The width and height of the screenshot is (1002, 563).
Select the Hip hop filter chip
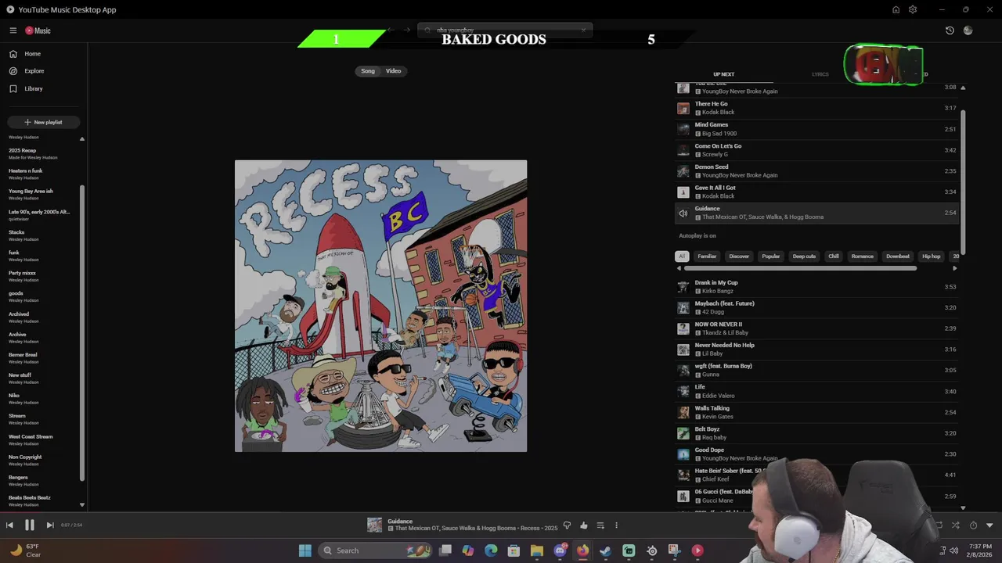(931, 256)
